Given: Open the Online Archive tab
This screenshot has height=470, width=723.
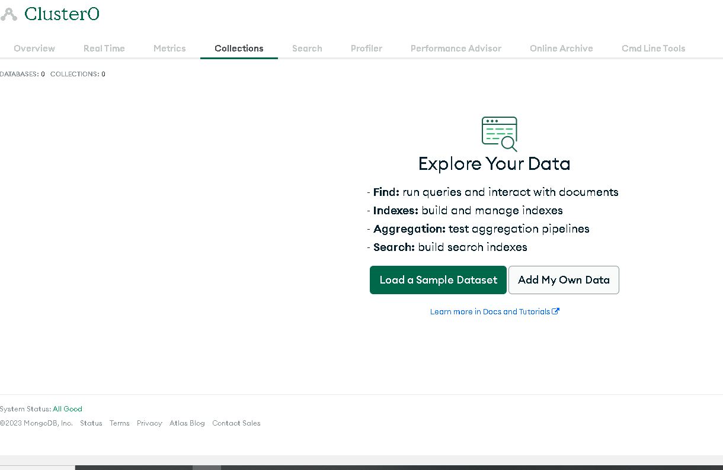Looking at the screenshot, I should tap(561, 49).
